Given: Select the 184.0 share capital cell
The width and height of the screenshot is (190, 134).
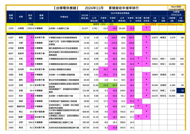Looking at the screenshot, I should [x=30, y=122].
